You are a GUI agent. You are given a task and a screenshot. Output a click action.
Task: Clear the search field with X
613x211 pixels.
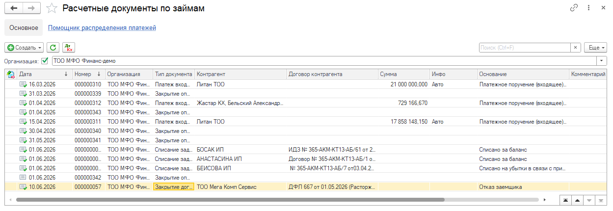pos(575,48)
